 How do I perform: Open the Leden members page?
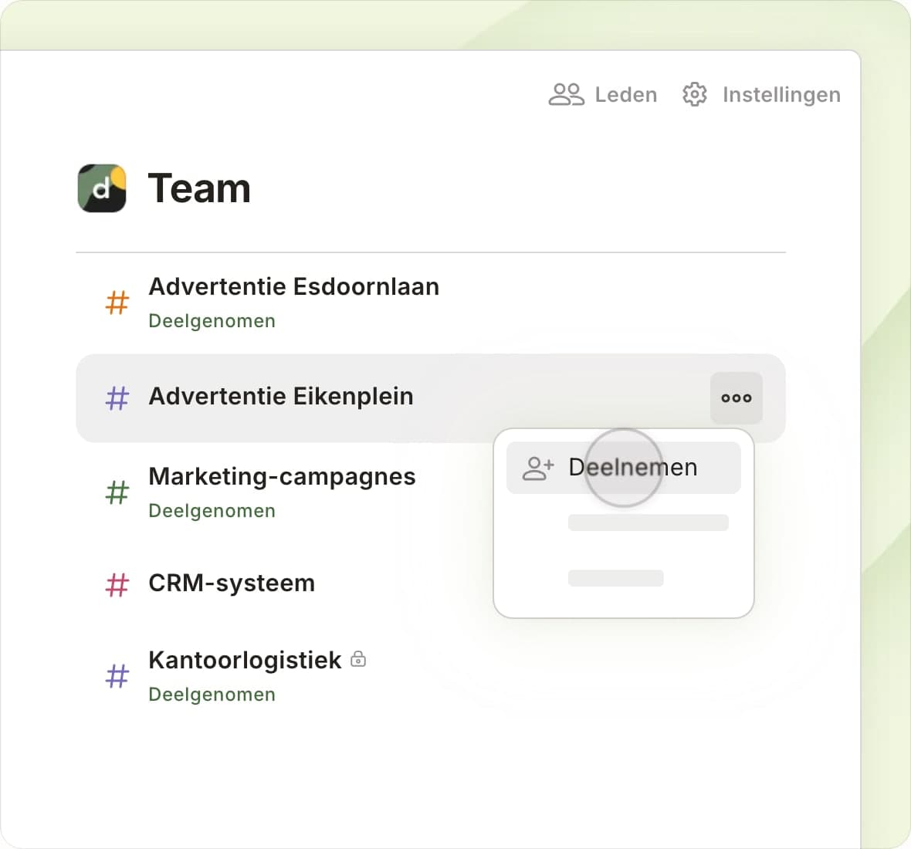(x=625, y=95)
